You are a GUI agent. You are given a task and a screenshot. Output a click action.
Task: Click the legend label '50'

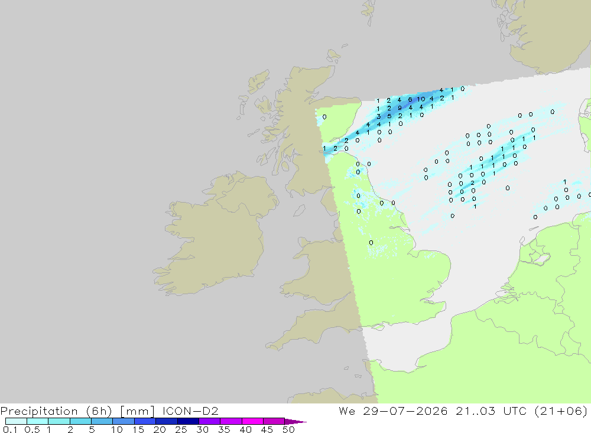(x=288, y=429)
